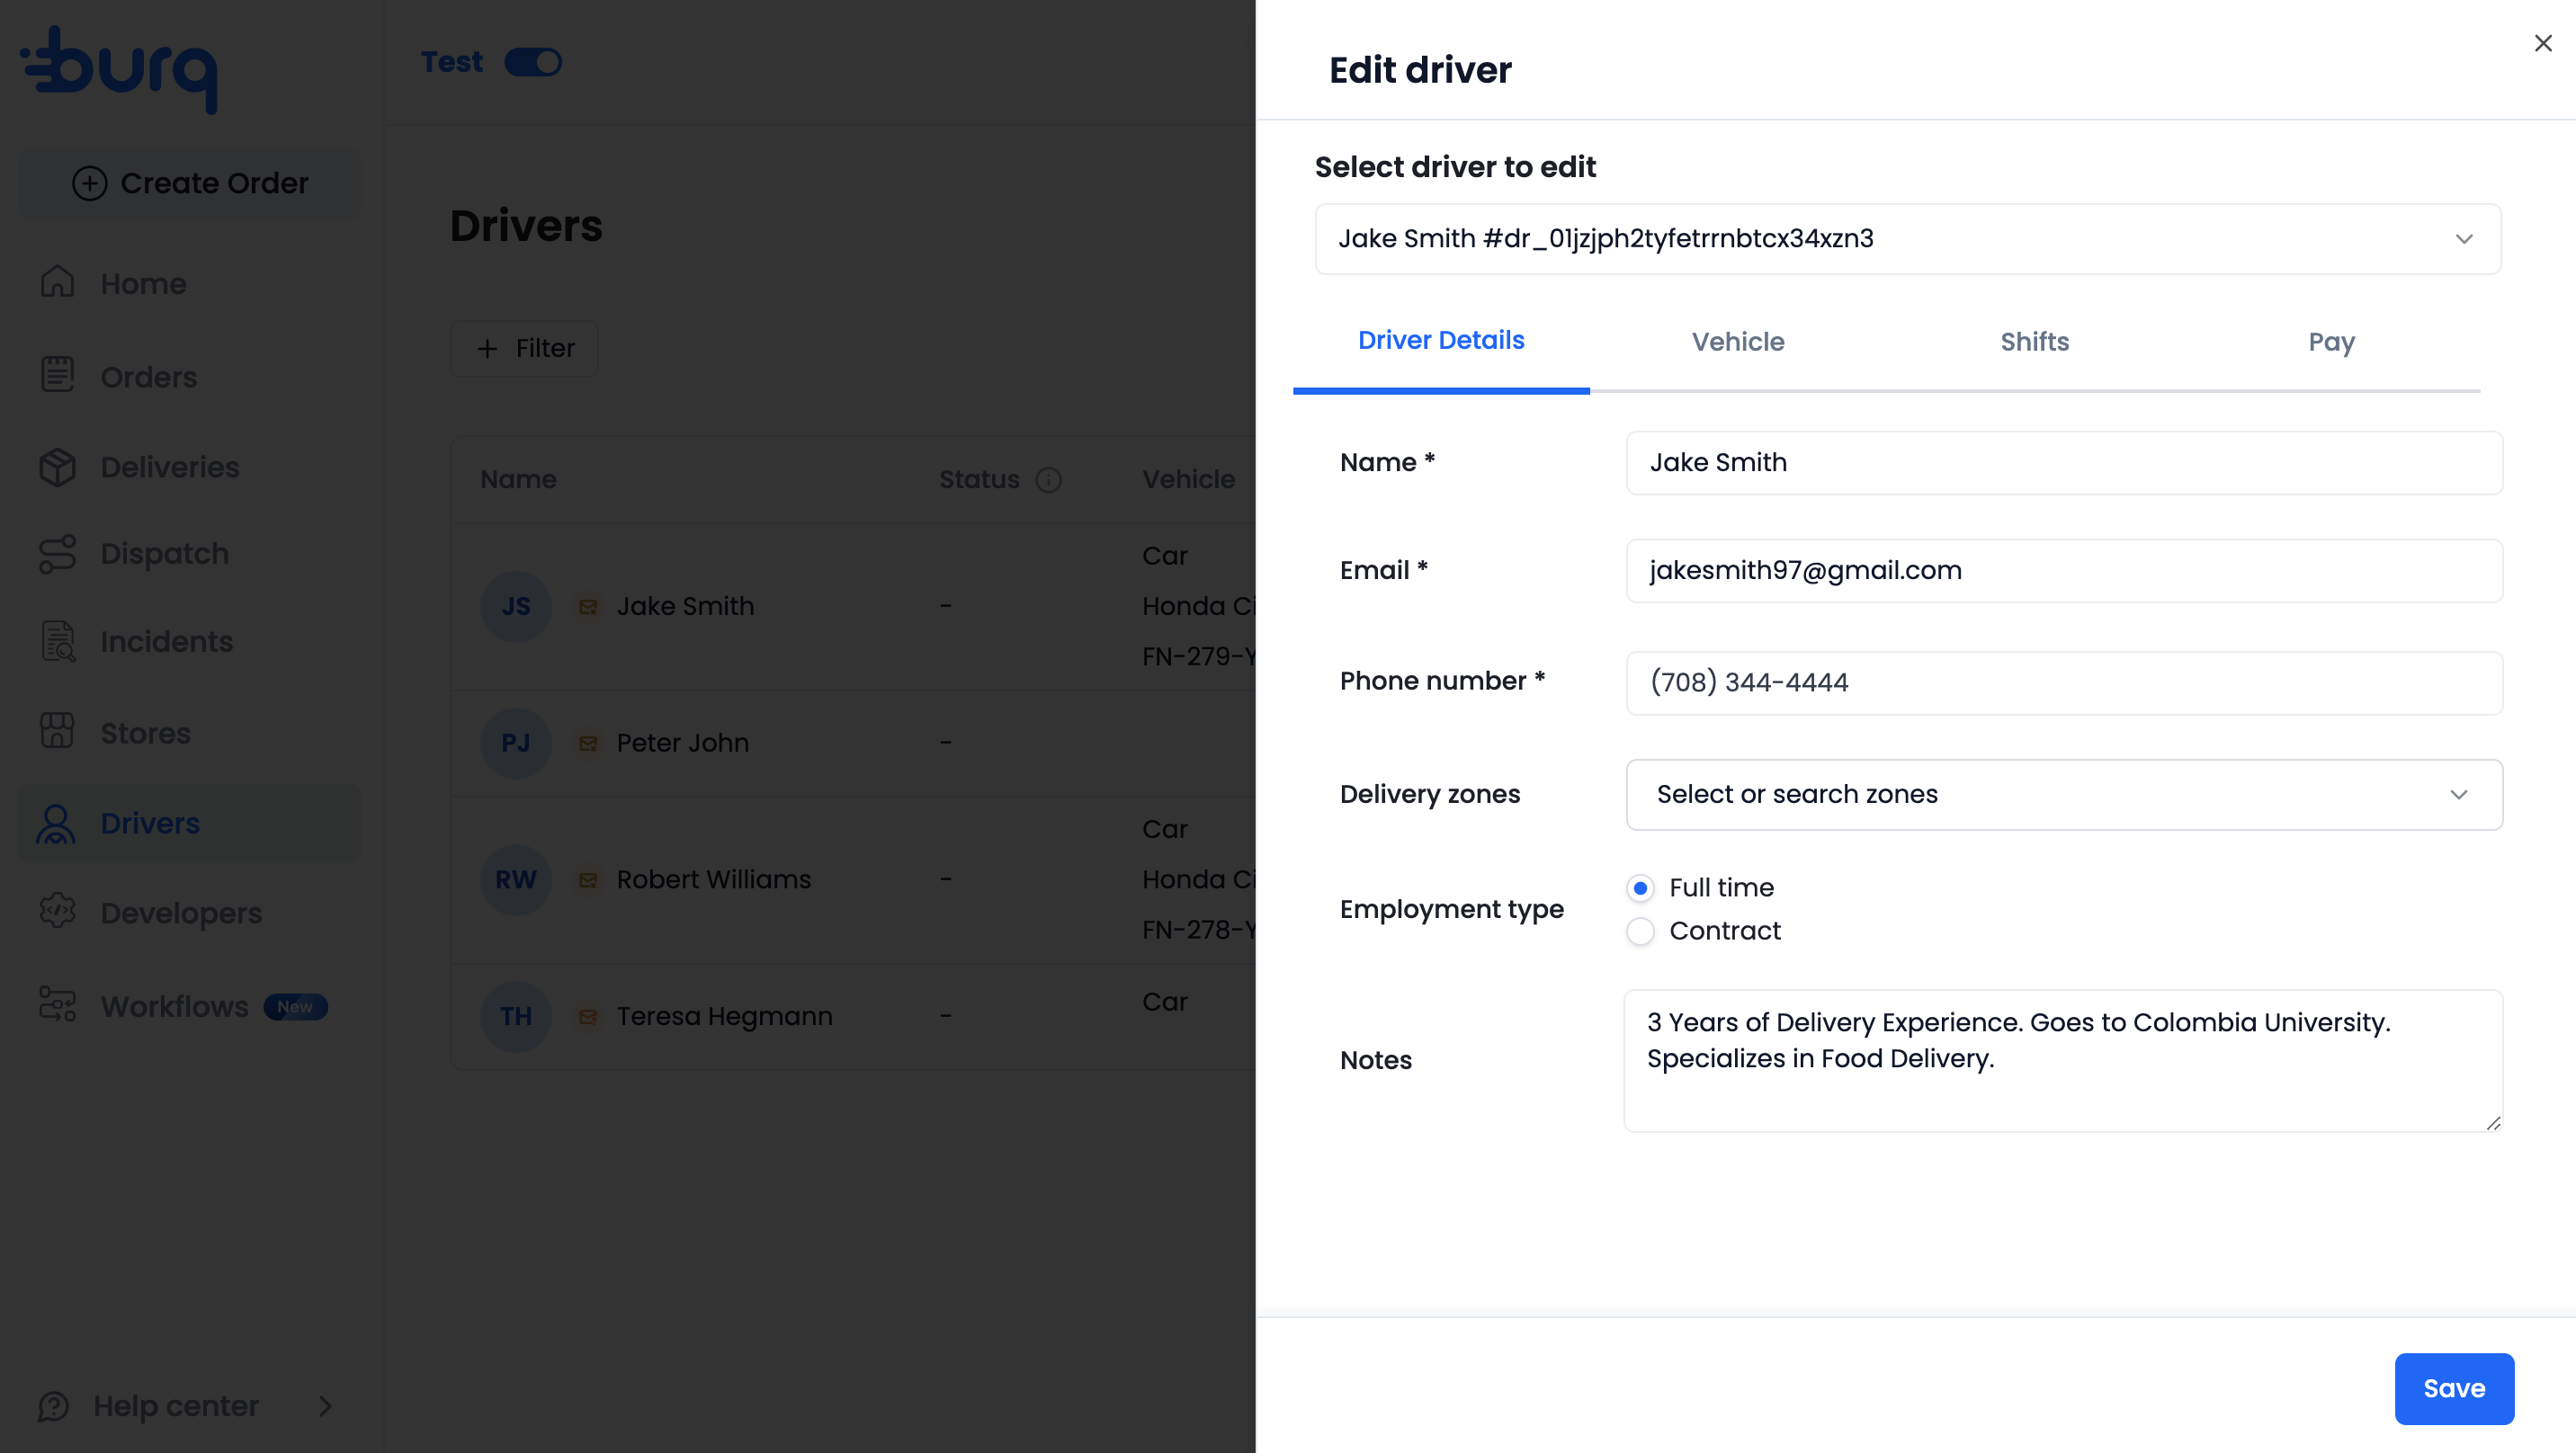
Task: Click the Vehicle column header
Action: point(1188,479)
